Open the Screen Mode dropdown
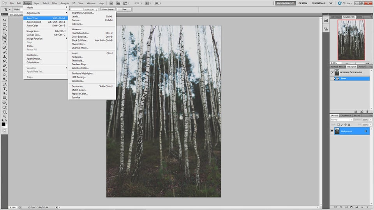374x210 pixels. pos(158,3)
